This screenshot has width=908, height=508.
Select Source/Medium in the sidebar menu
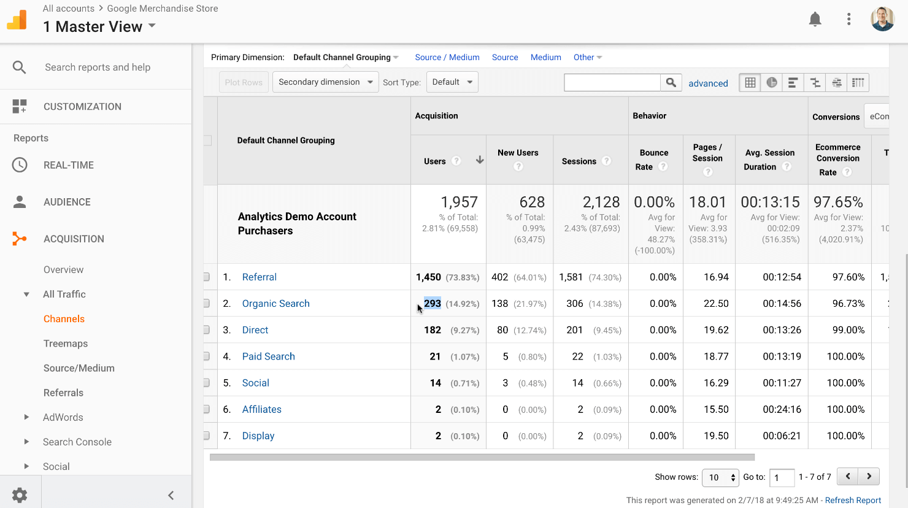pos(79,368)
